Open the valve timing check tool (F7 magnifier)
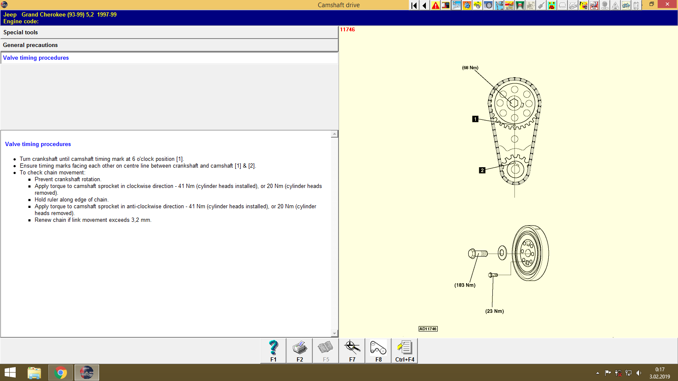The height and width of the screenshot is (381, 678). 352,351
